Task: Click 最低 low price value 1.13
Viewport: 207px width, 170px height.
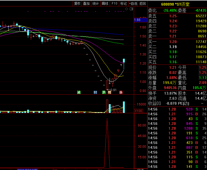Action: coord(203,78)
